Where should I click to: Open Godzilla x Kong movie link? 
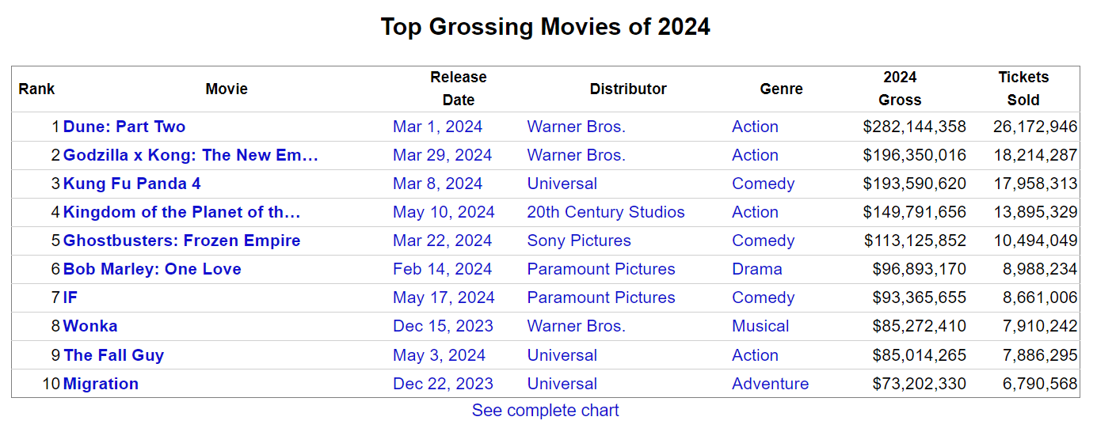click(x=190, y=155)
